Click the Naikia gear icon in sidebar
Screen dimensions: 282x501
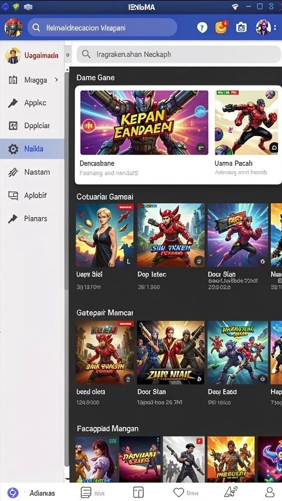tap(13, 149)
